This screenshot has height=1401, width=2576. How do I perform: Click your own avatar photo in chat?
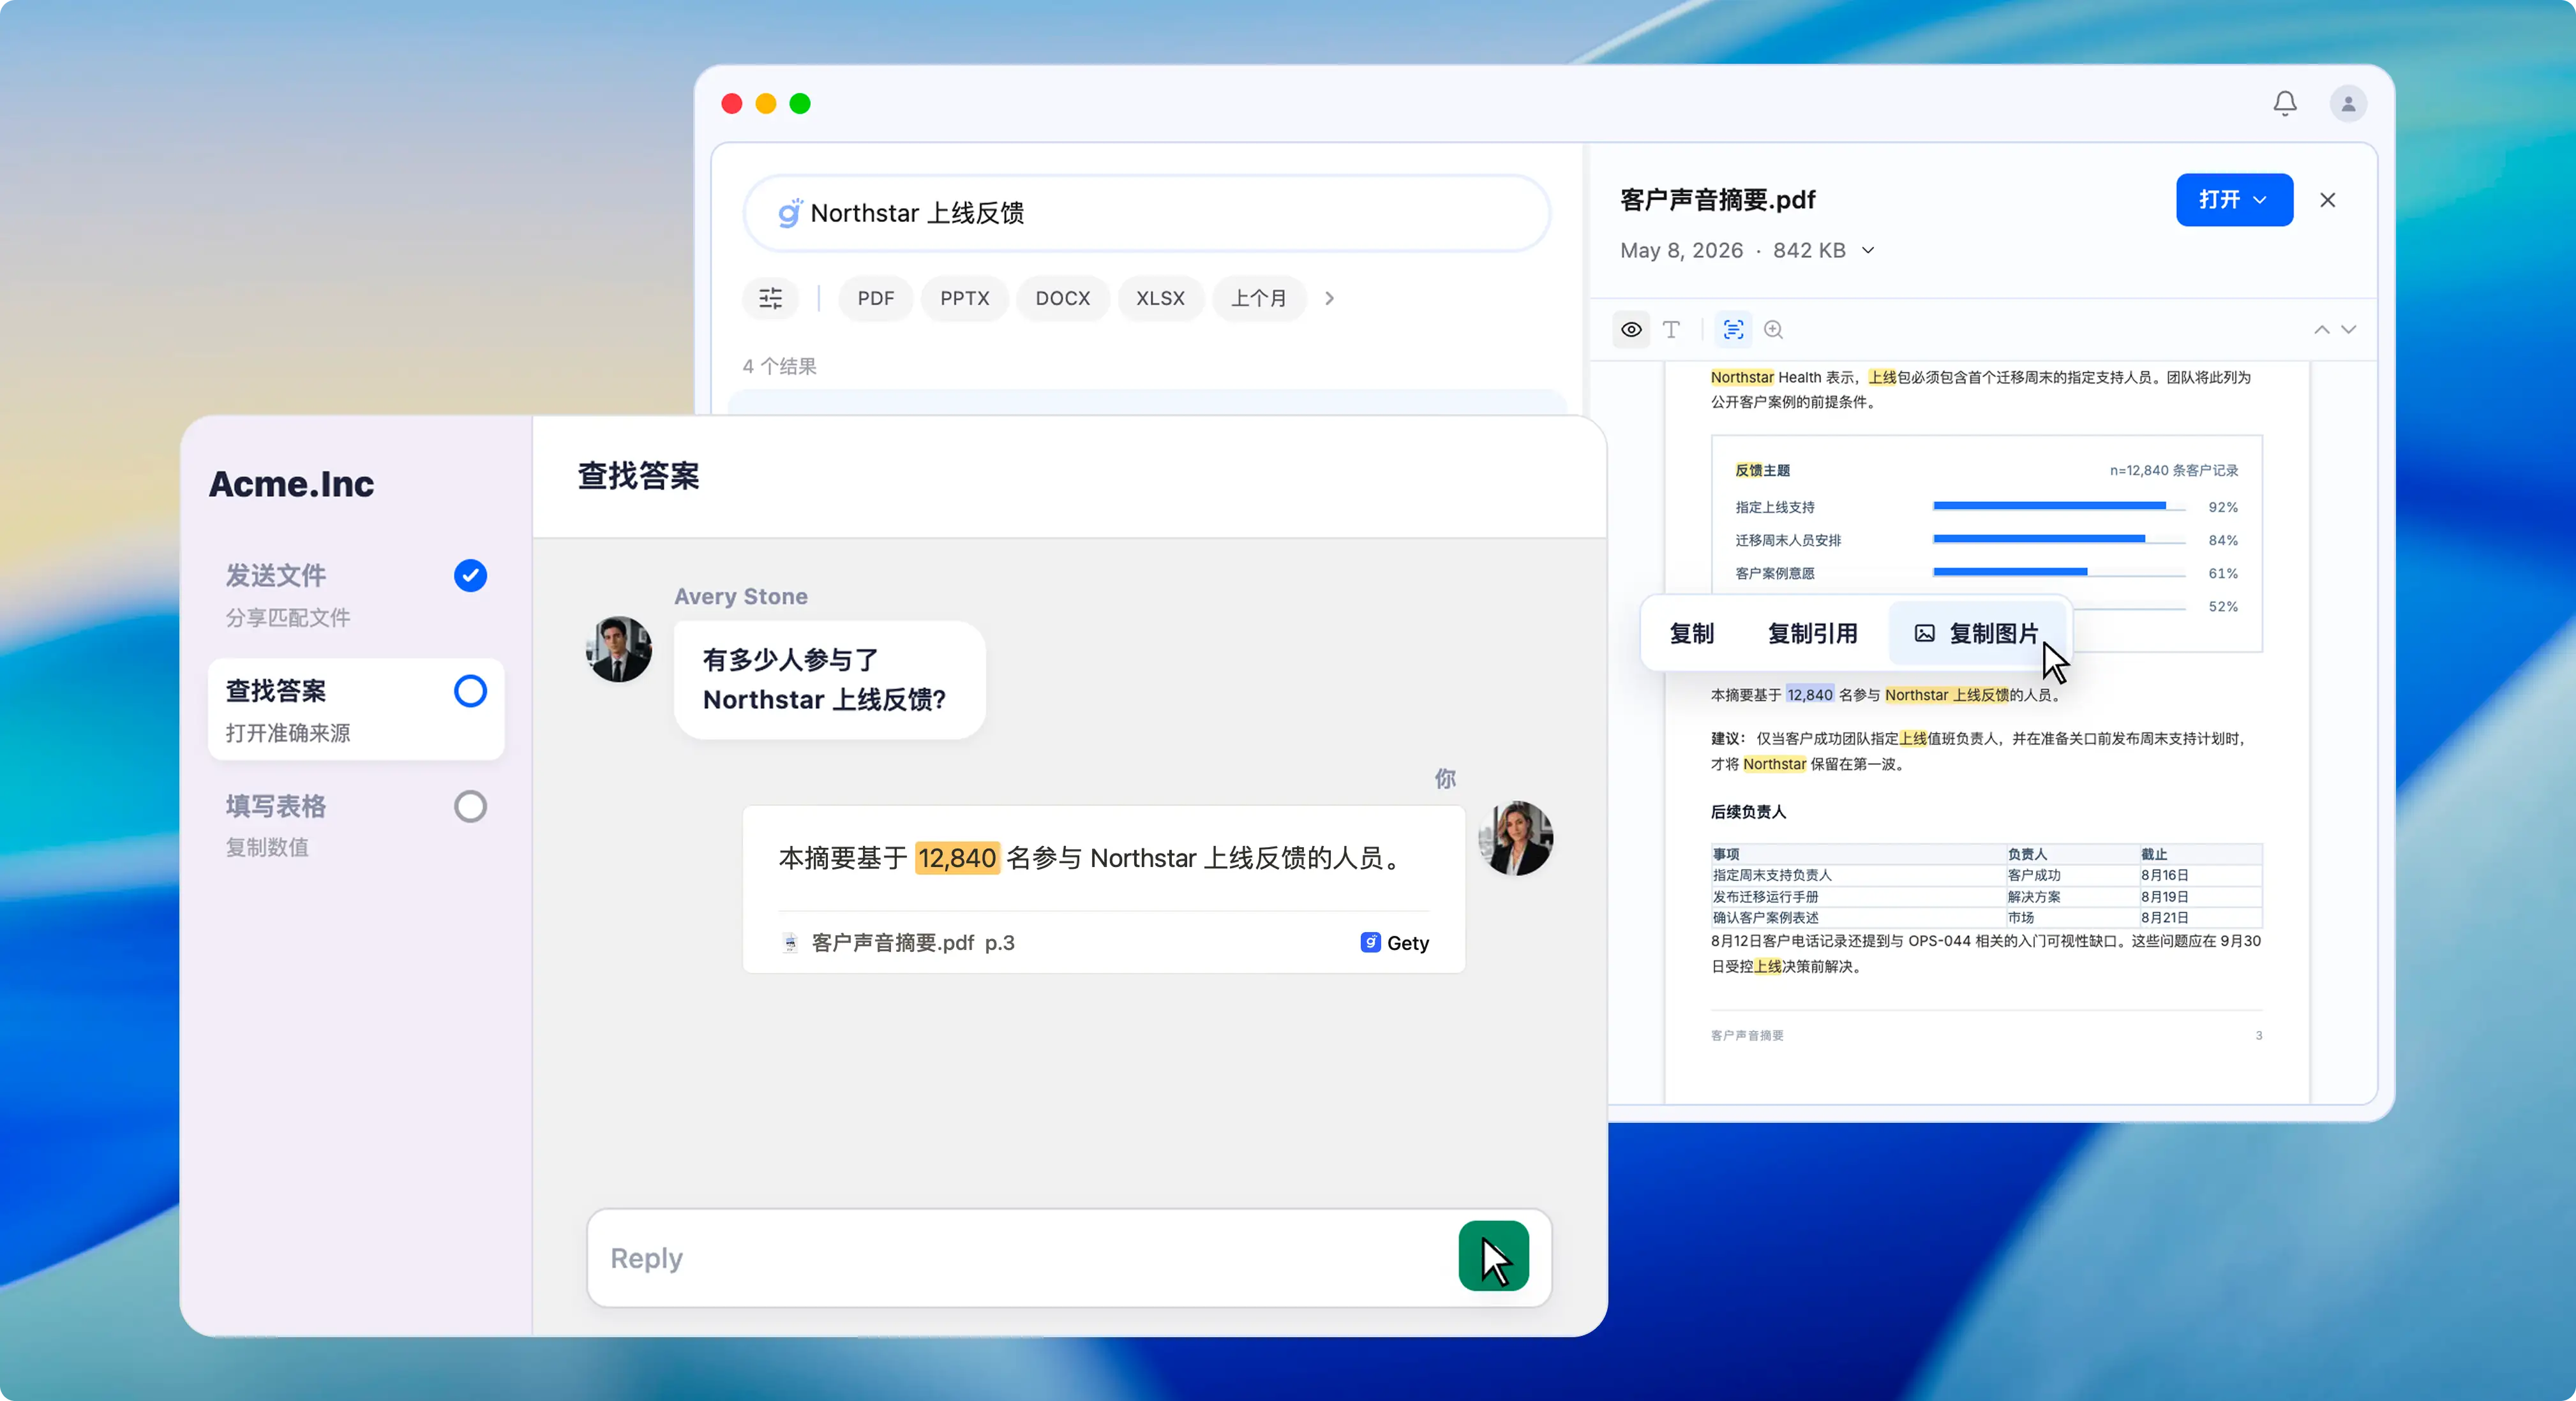click(x=1515, y=838)
